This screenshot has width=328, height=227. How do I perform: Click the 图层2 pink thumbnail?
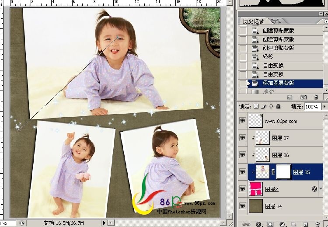point(256,189)
